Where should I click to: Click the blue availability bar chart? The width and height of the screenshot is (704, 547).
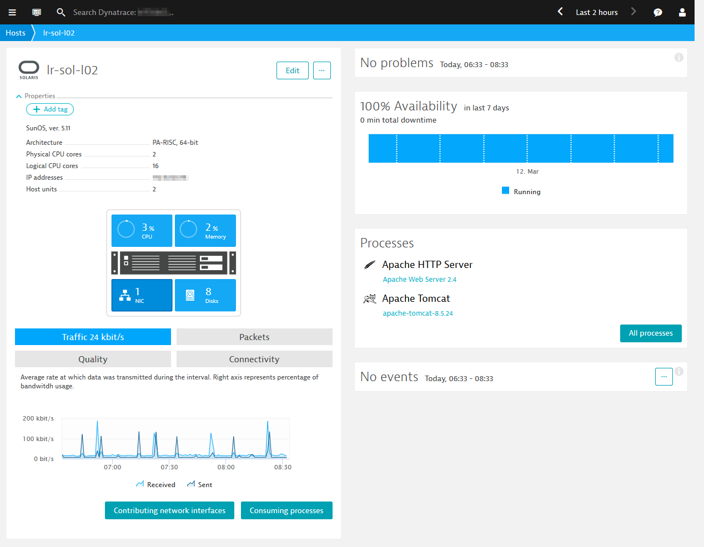(521, 148)
